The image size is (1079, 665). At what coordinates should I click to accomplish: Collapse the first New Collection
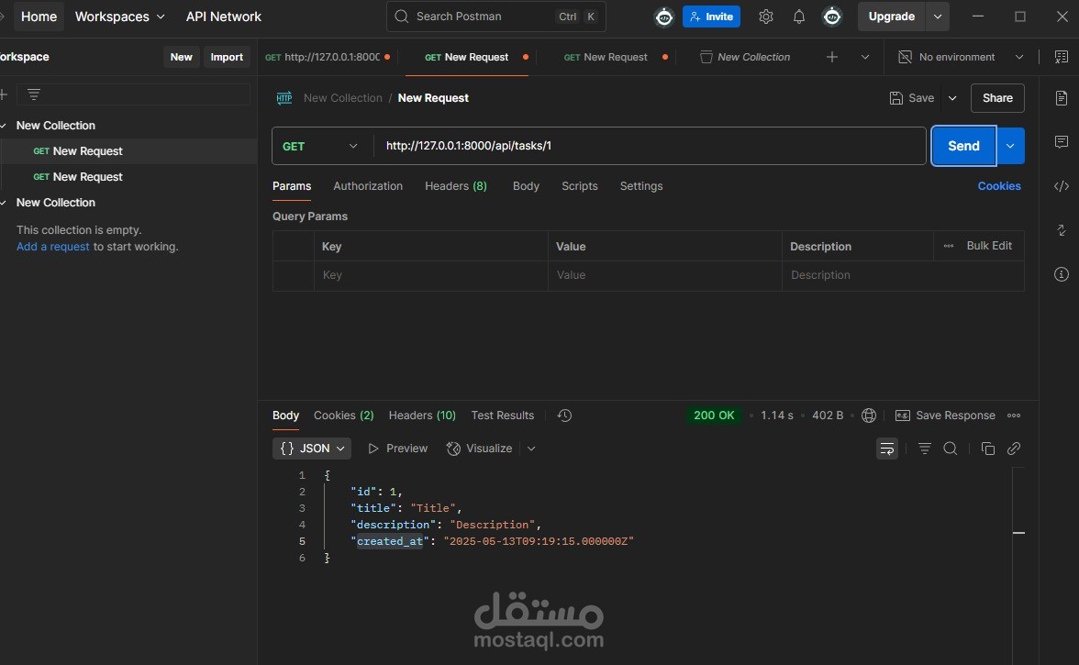pyautogui.click(x=4, y=126)
